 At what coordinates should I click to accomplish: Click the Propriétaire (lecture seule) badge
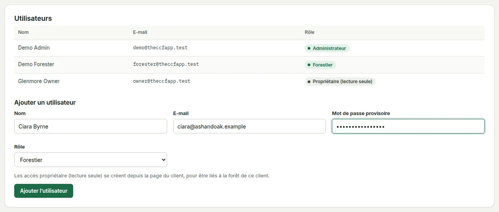tap(340, 81)
